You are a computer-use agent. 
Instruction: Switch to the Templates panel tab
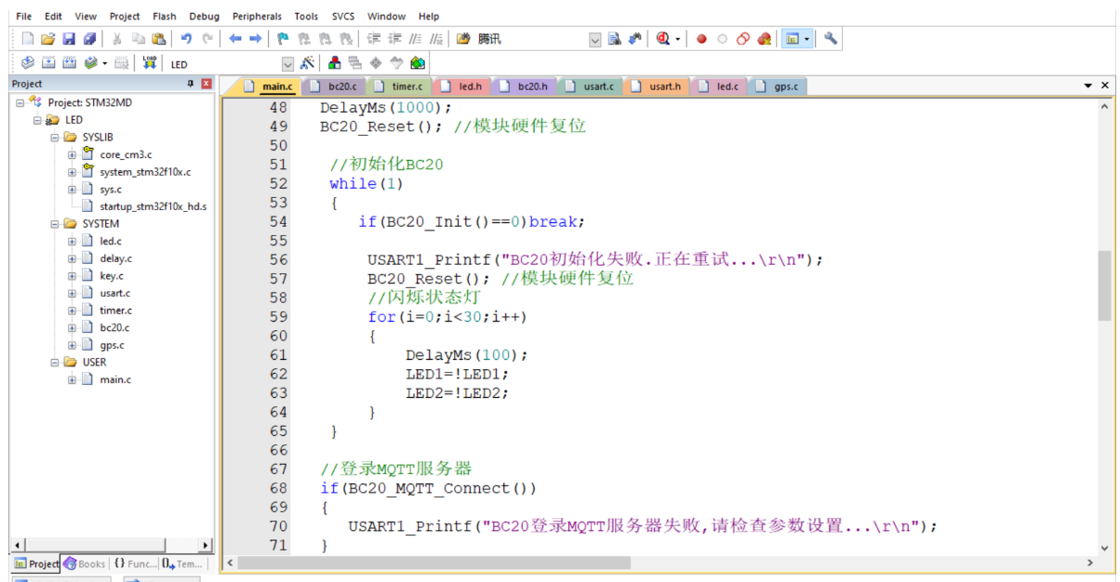[x=181, y=563]
